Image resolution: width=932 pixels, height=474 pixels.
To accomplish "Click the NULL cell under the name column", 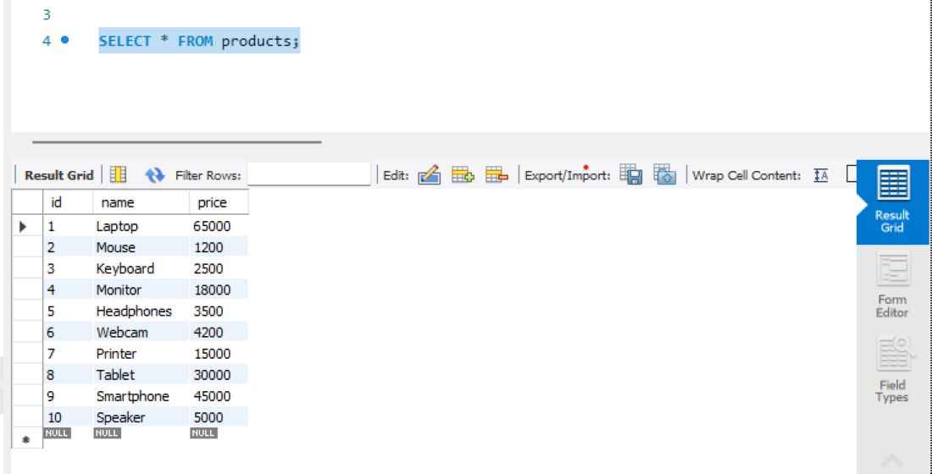I will [x=107, y=433].
